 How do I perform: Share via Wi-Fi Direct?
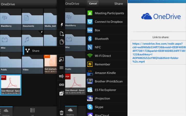103,56
